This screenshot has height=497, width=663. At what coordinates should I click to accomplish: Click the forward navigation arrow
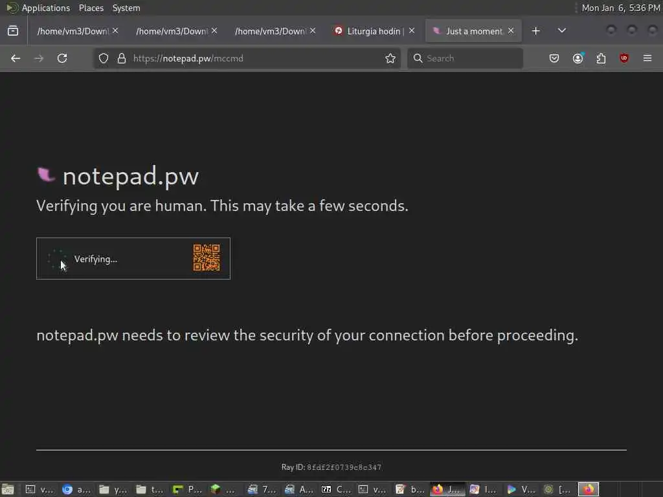click(39, 58)
